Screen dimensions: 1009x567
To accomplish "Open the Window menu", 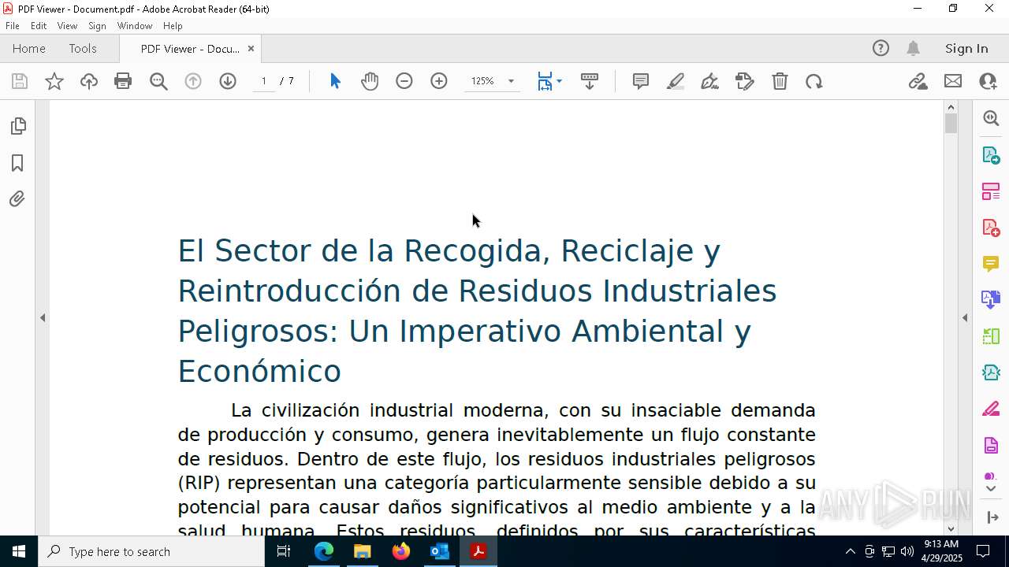I will 135,26.
